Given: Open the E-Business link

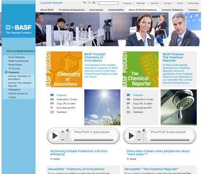Looking at the screenshot, I should 193,3.
